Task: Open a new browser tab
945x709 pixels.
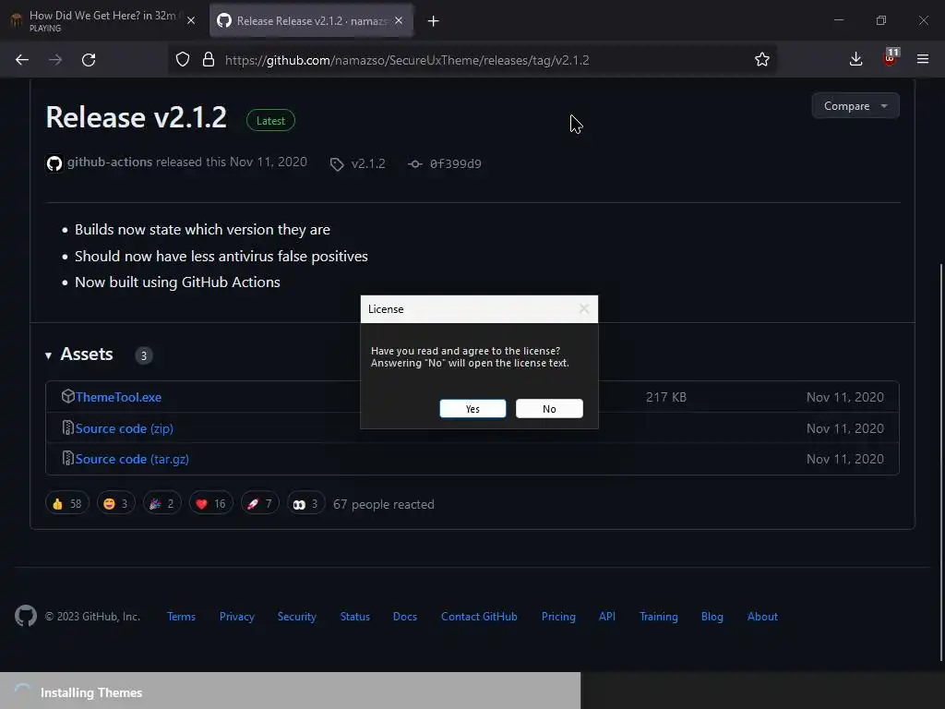Action: (434, 21)
